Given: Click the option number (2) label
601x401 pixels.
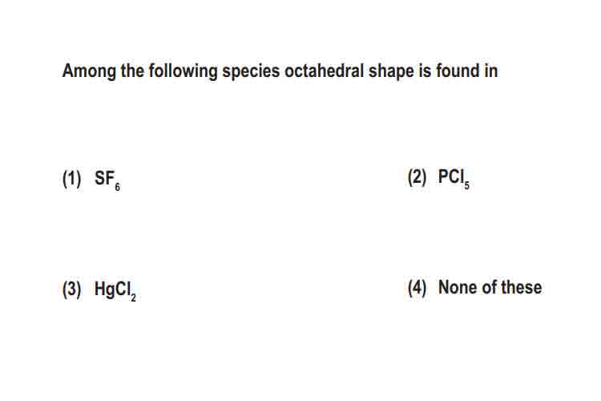Looking at the screenshot, I should coord(417,177).
